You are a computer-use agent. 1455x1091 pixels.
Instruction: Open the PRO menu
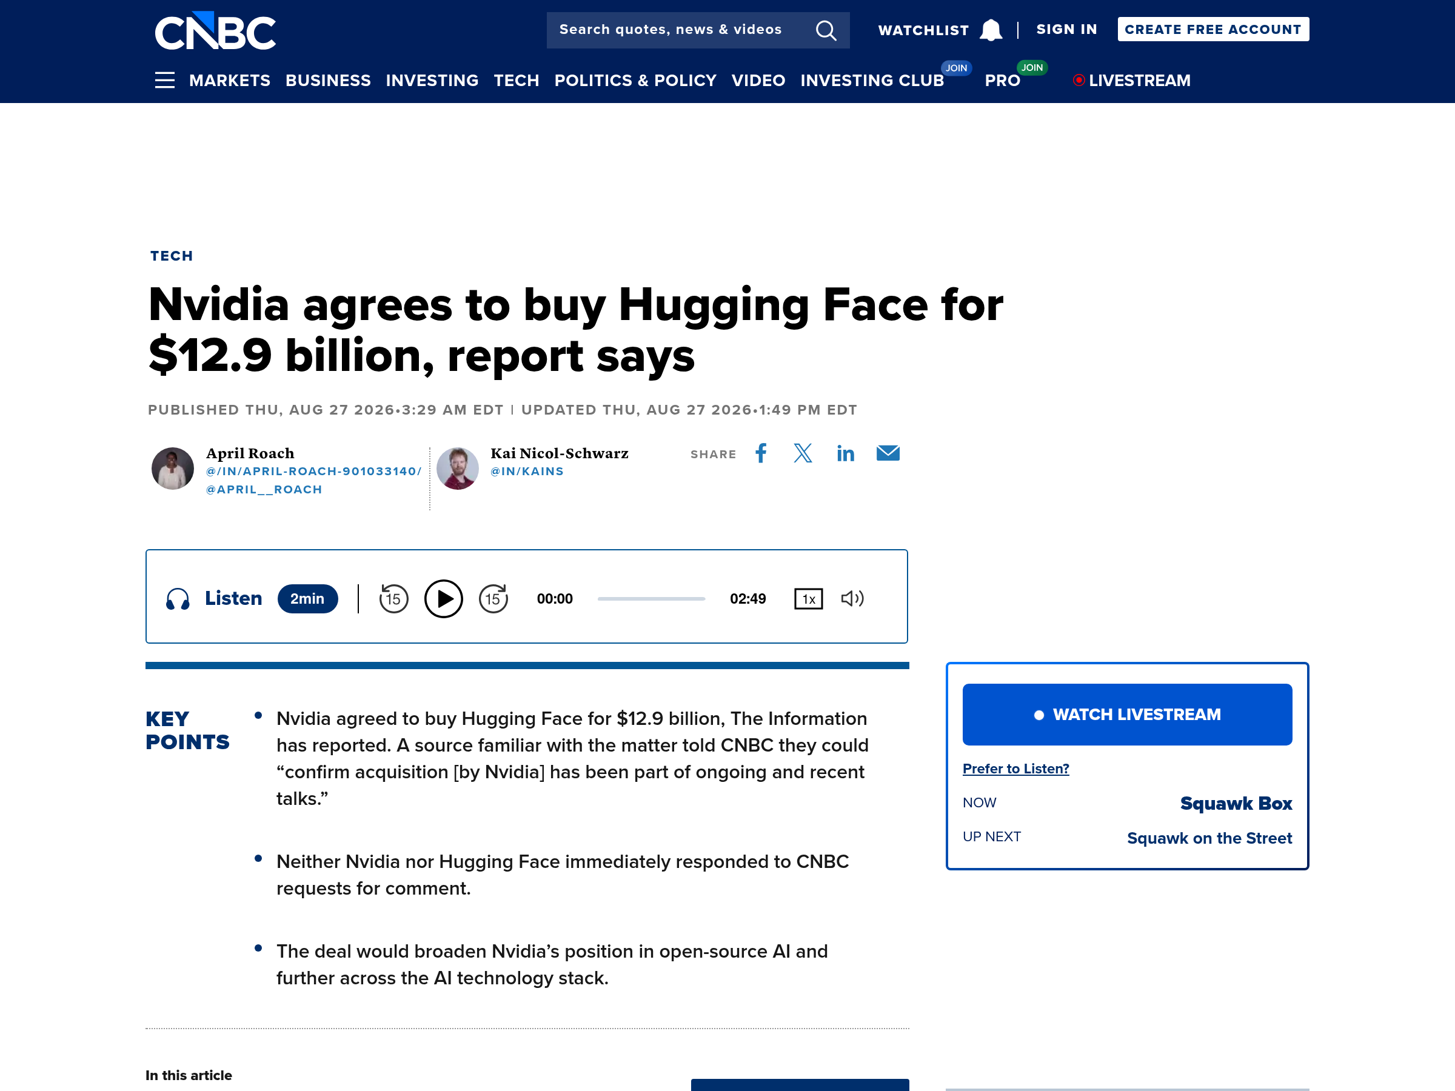tap(1003, 80)
